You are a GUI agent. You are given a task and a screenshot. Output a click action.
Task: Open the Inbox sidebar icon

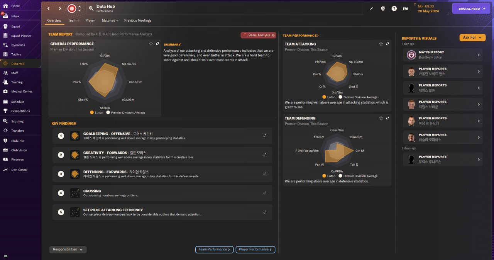(x=5, y=16)
